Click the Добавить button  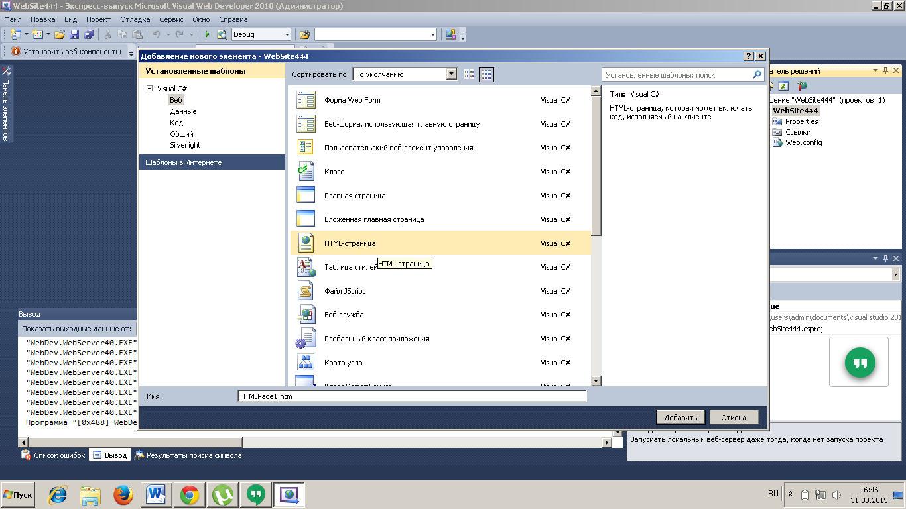[x=681, y=418]
